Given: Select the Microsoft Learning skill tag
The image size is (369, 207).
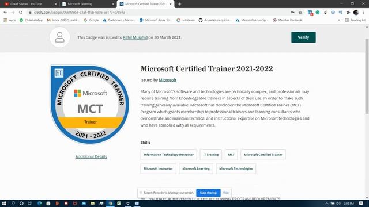Looking at the screenshot, I should 196,168.
